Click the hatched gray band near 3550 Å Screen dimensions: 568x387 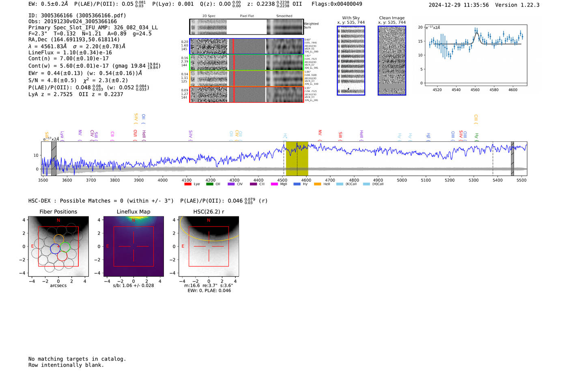54,158
